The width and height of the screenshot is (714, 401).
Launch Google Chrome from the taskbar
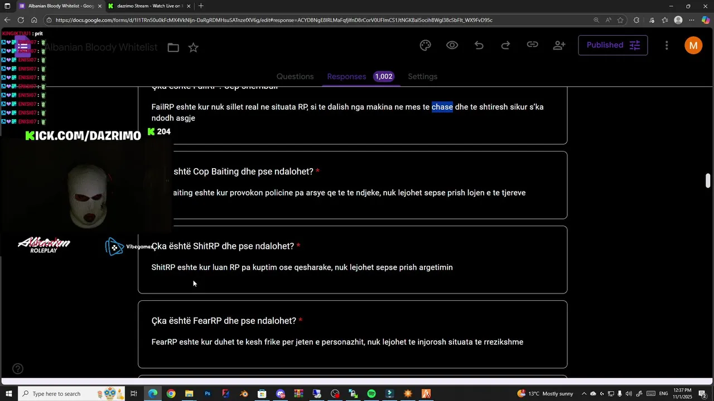coord(171,394)
